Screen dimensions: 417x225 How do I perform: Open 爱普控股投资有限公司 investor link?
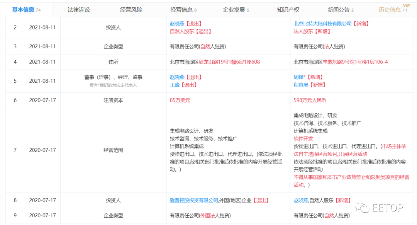pos(194,200)
